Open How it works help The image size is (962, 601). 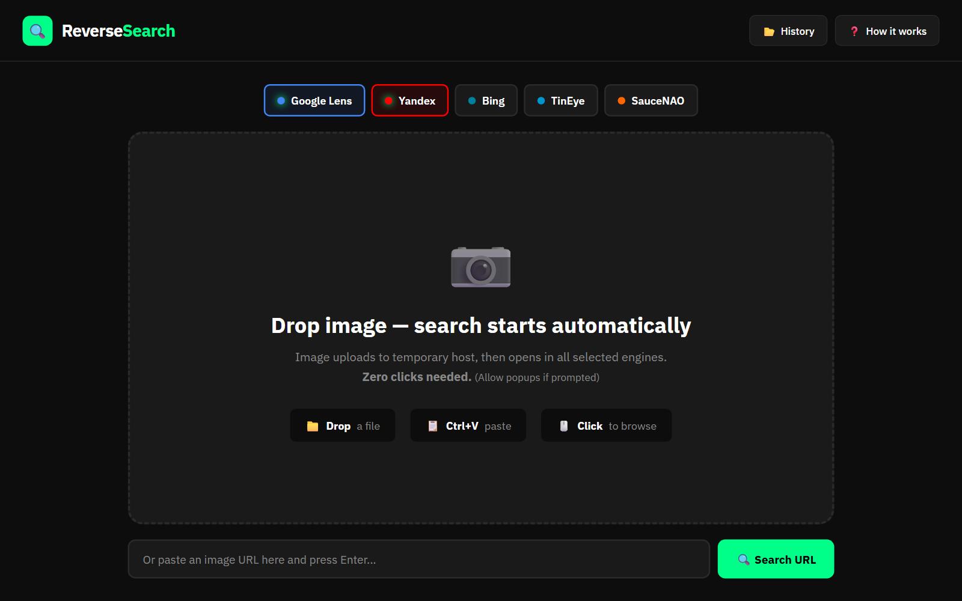(x=887, y=31)
